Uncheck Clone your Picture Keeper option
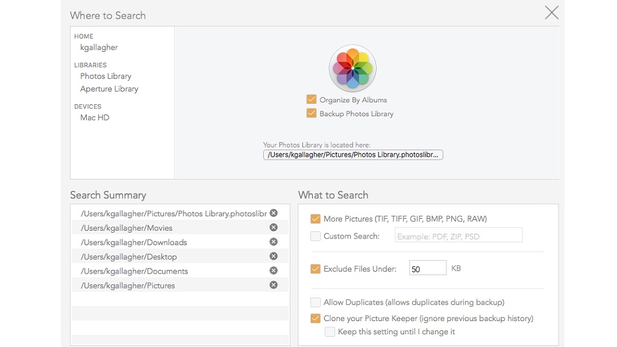The height and width of the screenshot is (347, 617). point(315,318)
